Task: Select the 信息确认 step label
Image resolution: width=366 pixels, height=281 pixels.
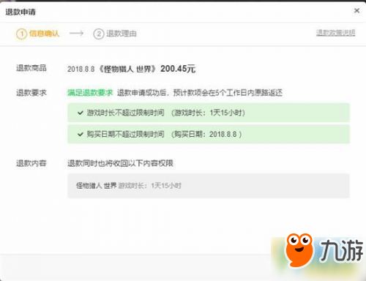Action: [44, 34]
